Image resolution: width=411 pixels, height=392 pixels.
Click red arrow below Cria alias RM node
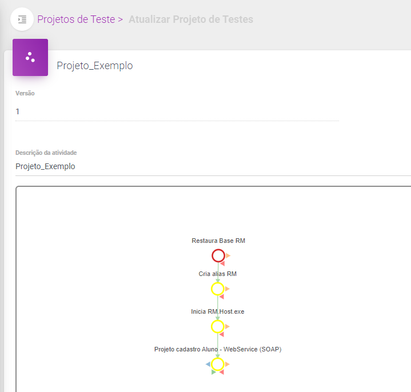click(x=222, y=297)
